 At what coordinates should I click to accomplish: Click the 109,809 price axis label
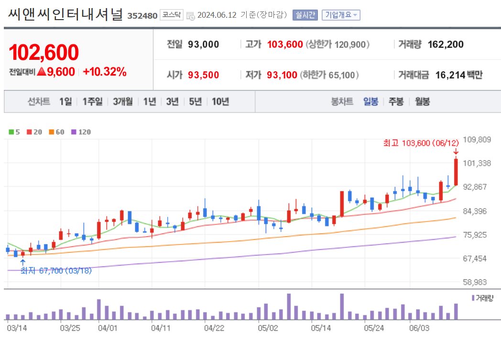(477, 140)
